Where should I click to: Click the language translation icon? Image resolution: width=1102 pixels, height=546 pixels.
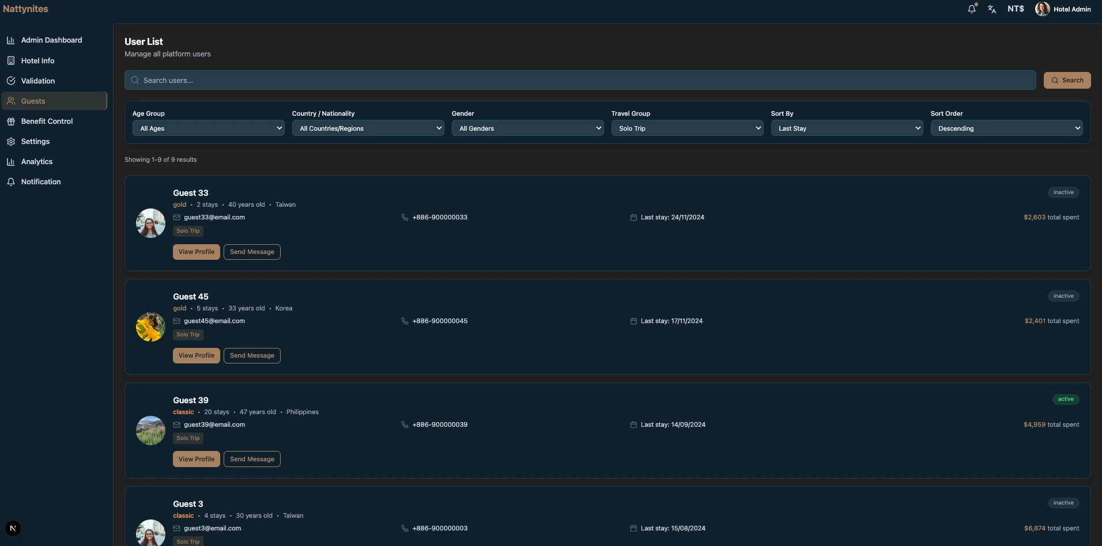[x=992, y=9]
